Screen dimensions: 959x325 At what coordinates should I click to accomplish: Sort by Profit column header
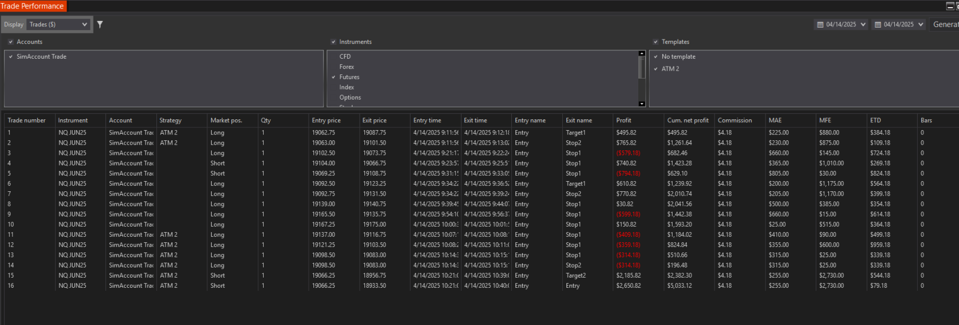[x=624, y=121]
